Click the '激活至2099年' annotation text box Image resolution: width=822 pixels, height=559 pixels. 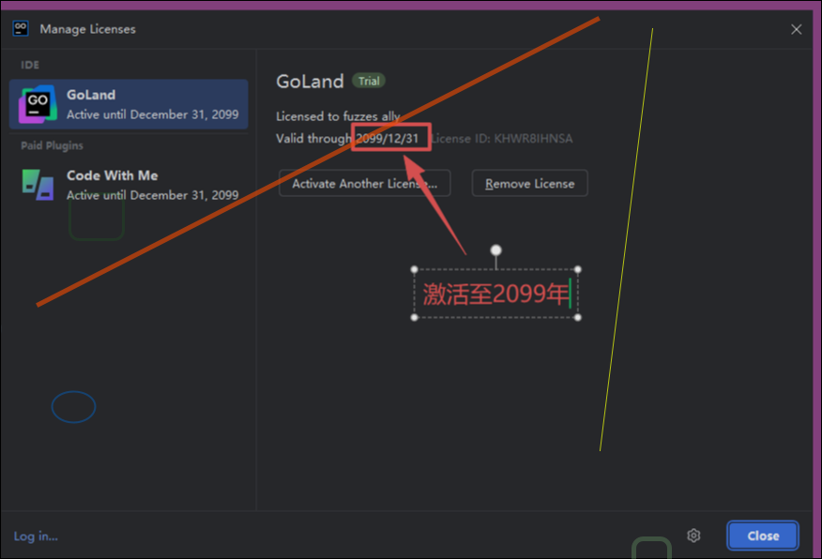click(x=496, y=294)
